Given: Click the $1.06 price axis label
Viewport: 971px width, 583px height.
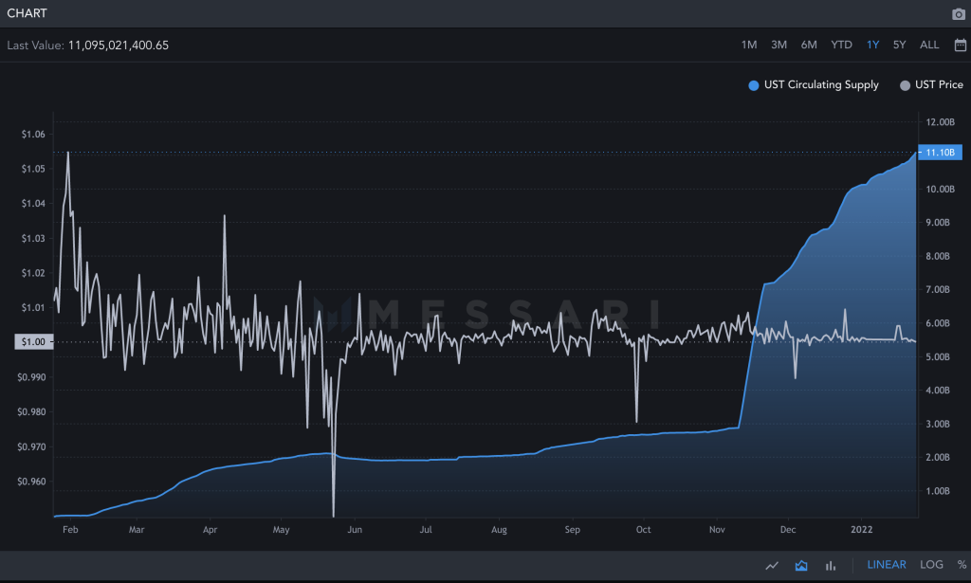Looking at the screenshot, I should [x=33, y=135].
